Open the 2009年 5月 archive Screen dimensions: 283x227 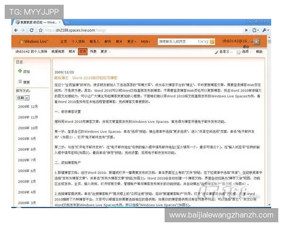click(x=27, y=182)
